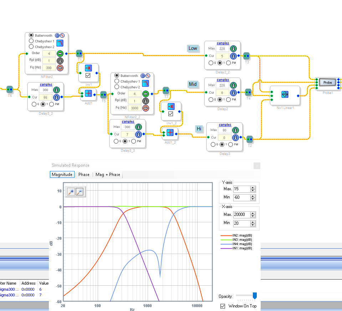Image resolution: width=342 pixels, height=311 pixels.
Task: Click the invert icon on the Inv1_2 block
Action: point(170,106)
